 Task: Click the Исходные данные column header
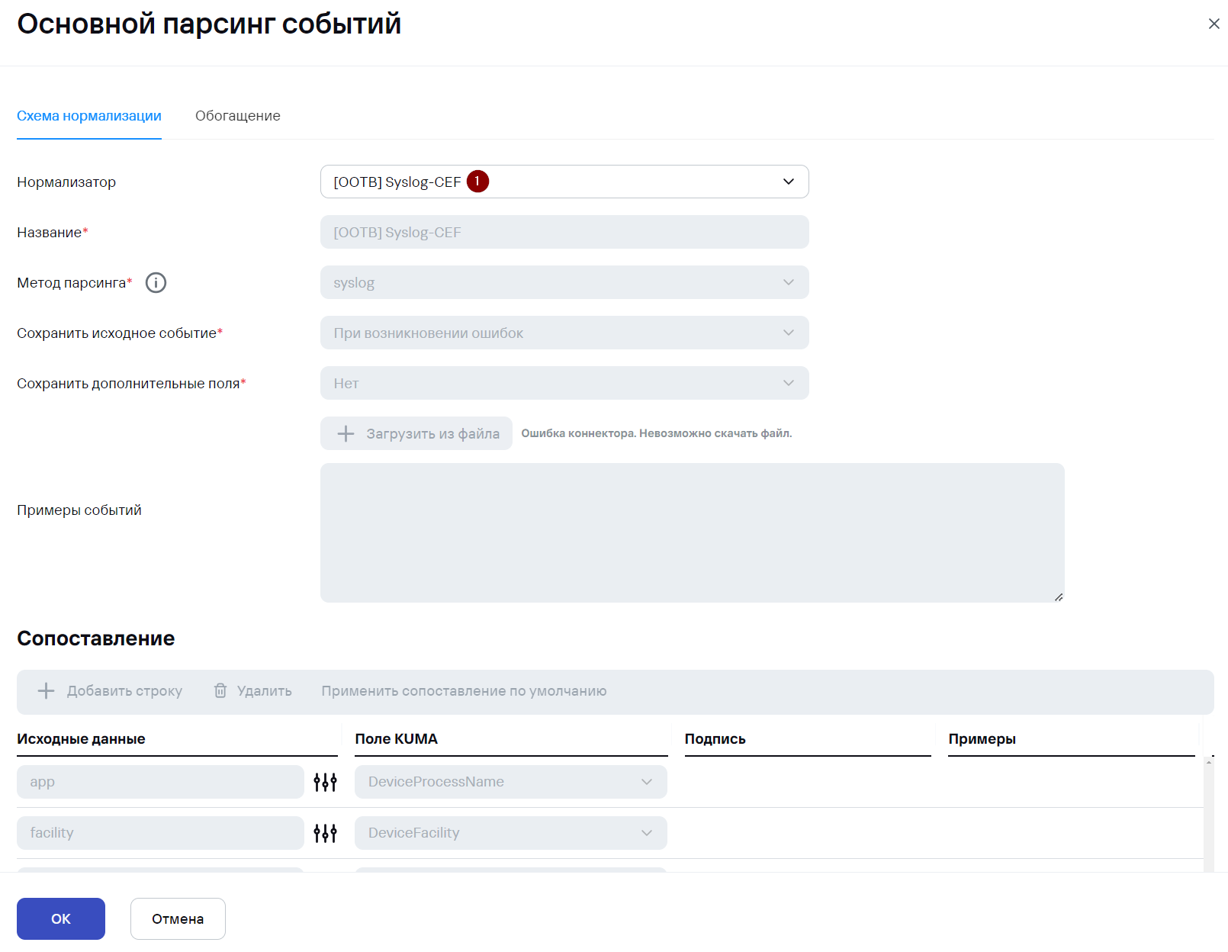pyautogui.click(x=81, y=739)
